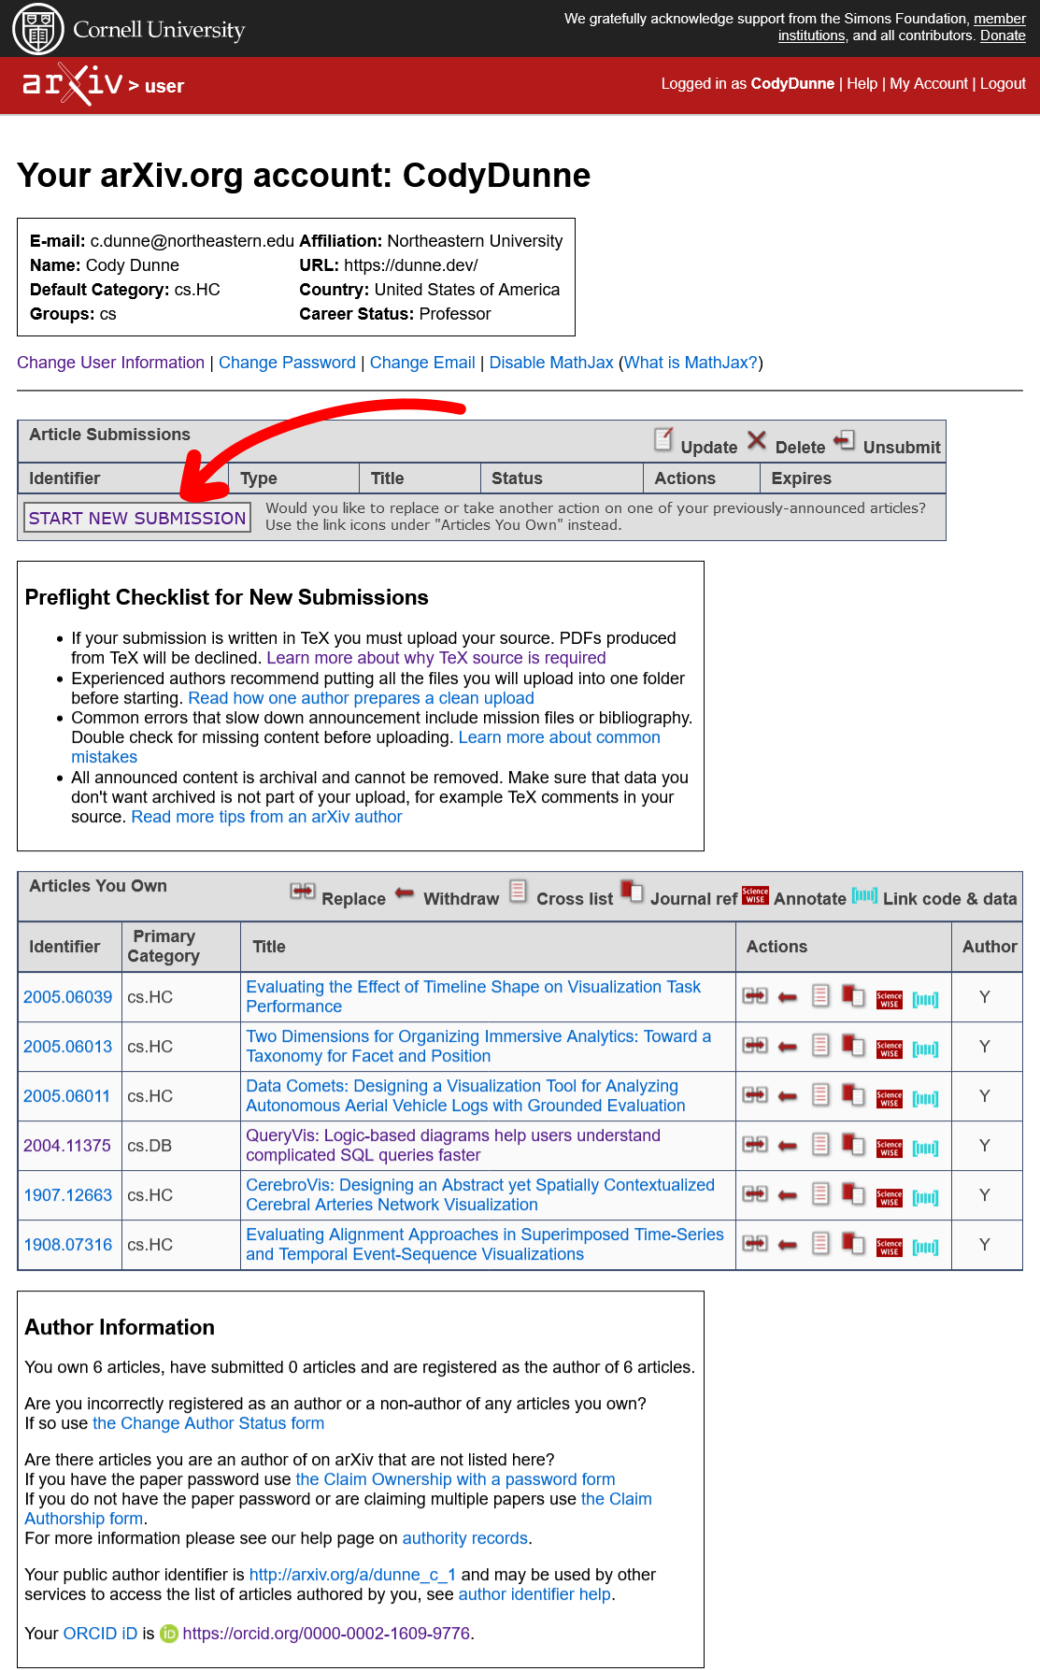
Task: Click the ORCID iD green icon
Action: coord(169,1634)
